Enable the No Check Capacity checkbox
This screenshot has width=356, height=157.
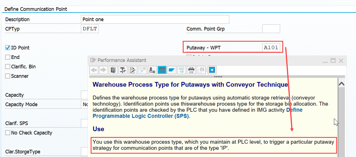pyautogui.click(x=8, y=133)
